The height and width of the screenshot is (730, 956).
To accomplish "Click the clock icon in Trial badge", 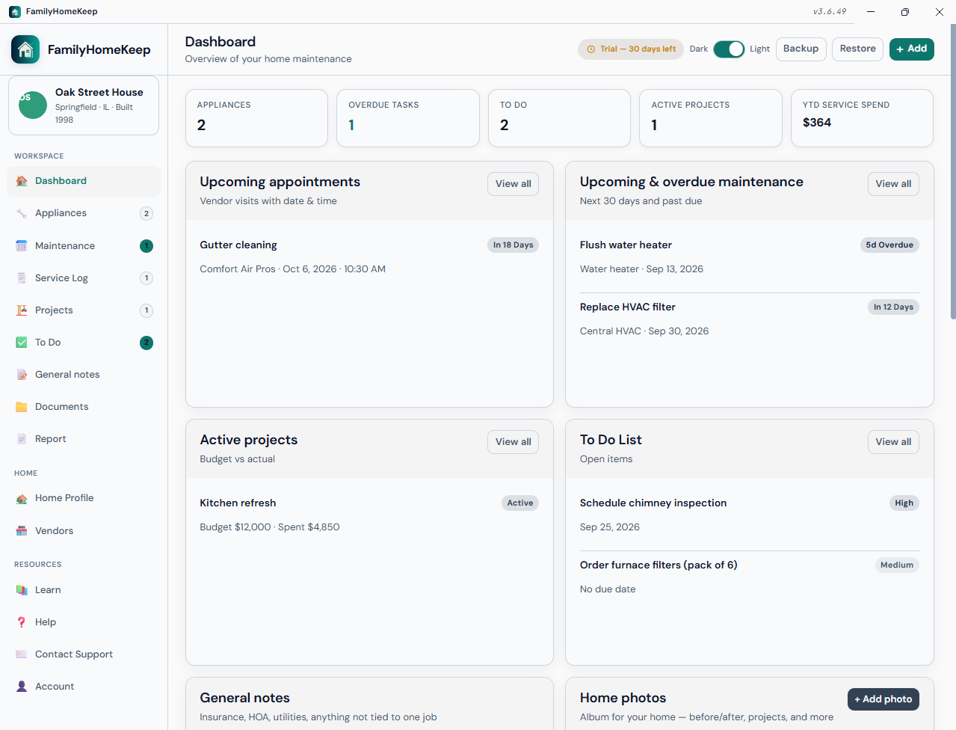I will [590, 49].
